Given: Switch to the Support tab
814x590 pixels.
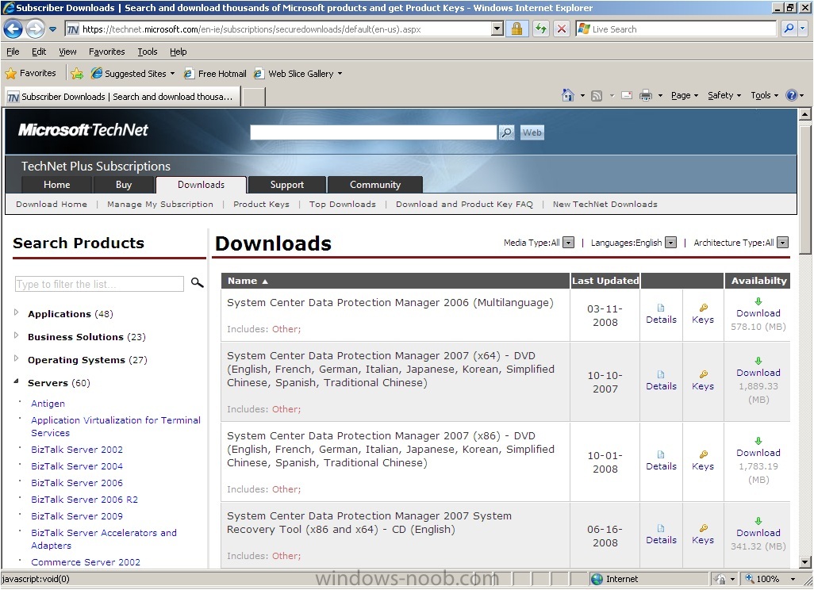Looking at the screenshot, I should [x=287, y=185].
